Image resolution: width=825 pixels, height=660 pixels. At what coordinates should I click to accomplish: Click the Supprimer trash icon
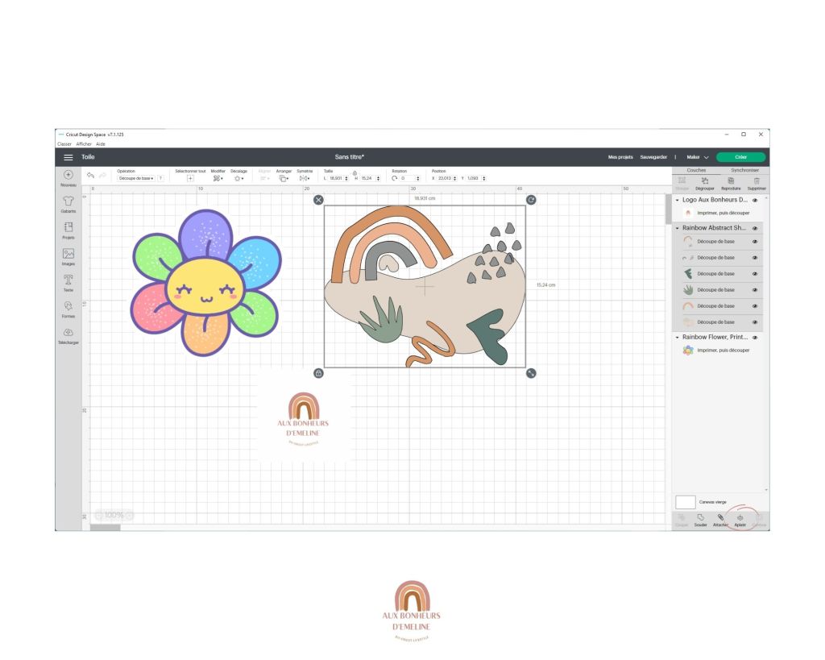(757, 181)
